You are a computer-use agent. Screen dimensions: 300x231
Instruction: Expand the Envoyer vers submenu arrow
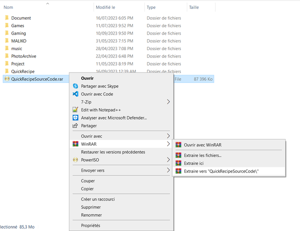tap(168, 170)
